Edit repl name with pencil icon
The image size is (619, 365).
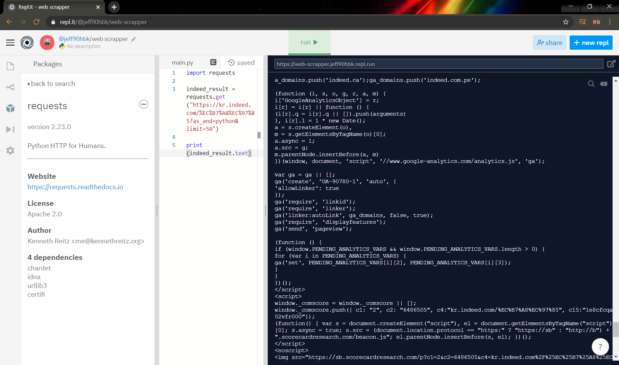pos(134,39)
